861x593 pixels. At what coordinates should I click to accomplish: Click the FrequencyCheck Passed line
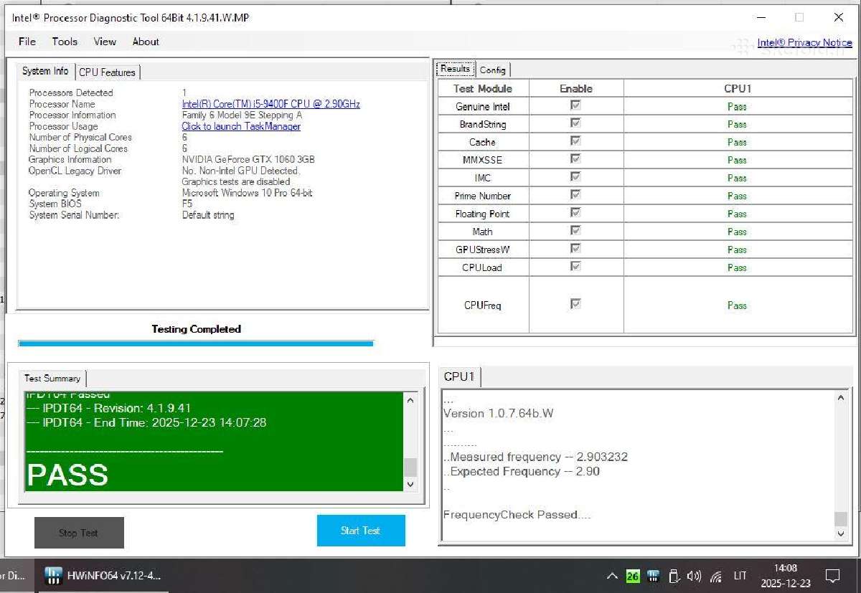coord(517,514)
